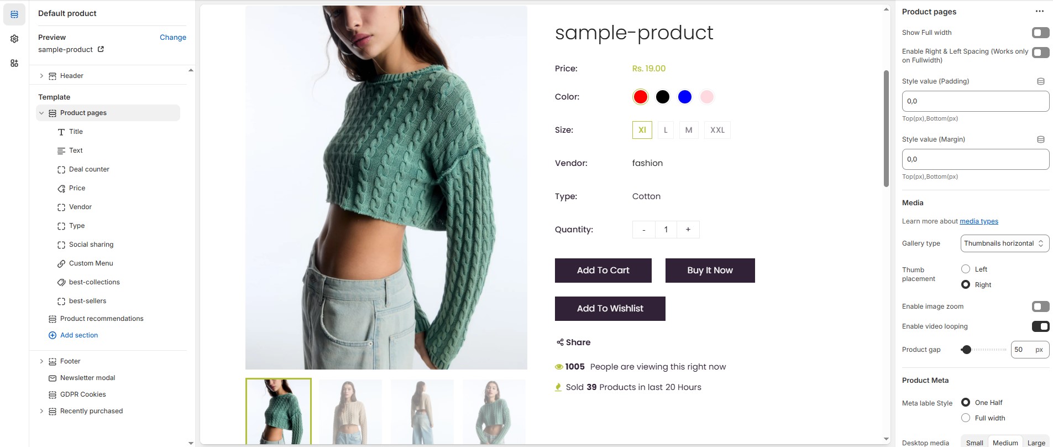The image size is (1053, 447).
Task: Click the Sections icon in left rail
Action: pos(14,14)
